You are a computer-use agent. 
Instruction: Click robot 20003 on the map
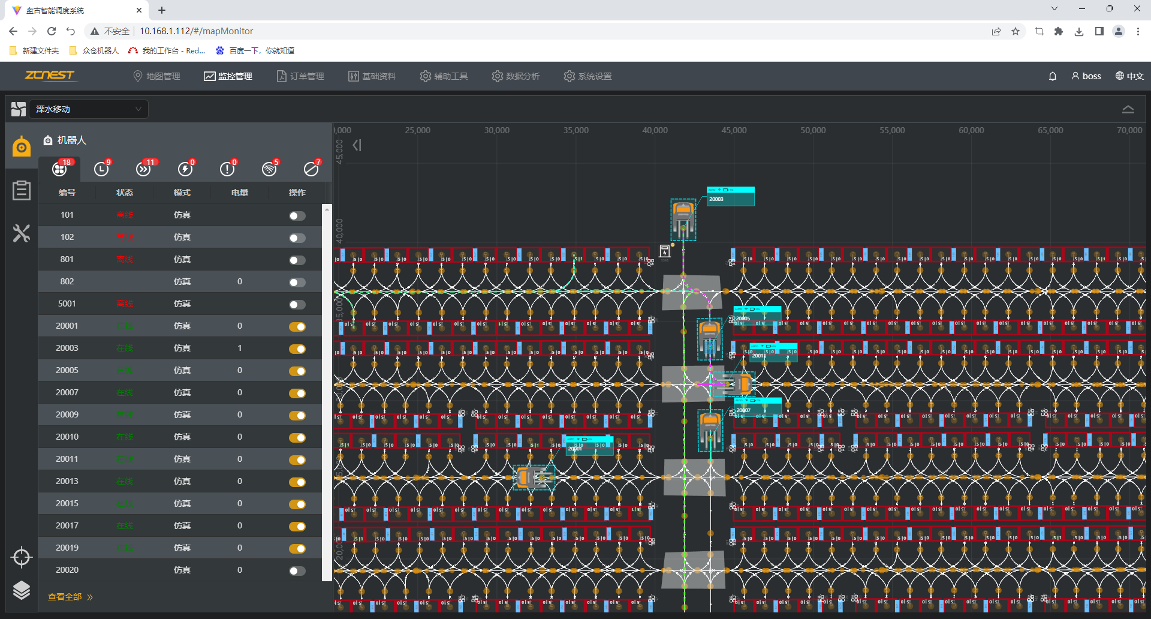683,220
